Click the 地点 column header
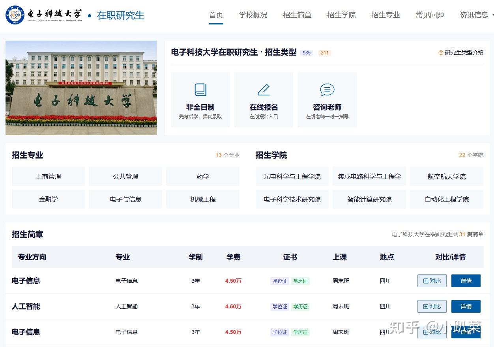This screenshot has height=347, width=494. click(x=387, y=257)
